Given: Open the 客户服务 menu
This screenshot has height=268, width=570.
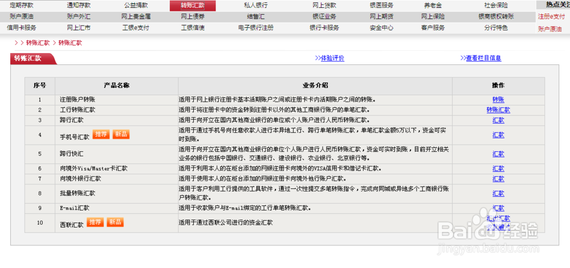Looking at the screenshot, I should point(433,28).
